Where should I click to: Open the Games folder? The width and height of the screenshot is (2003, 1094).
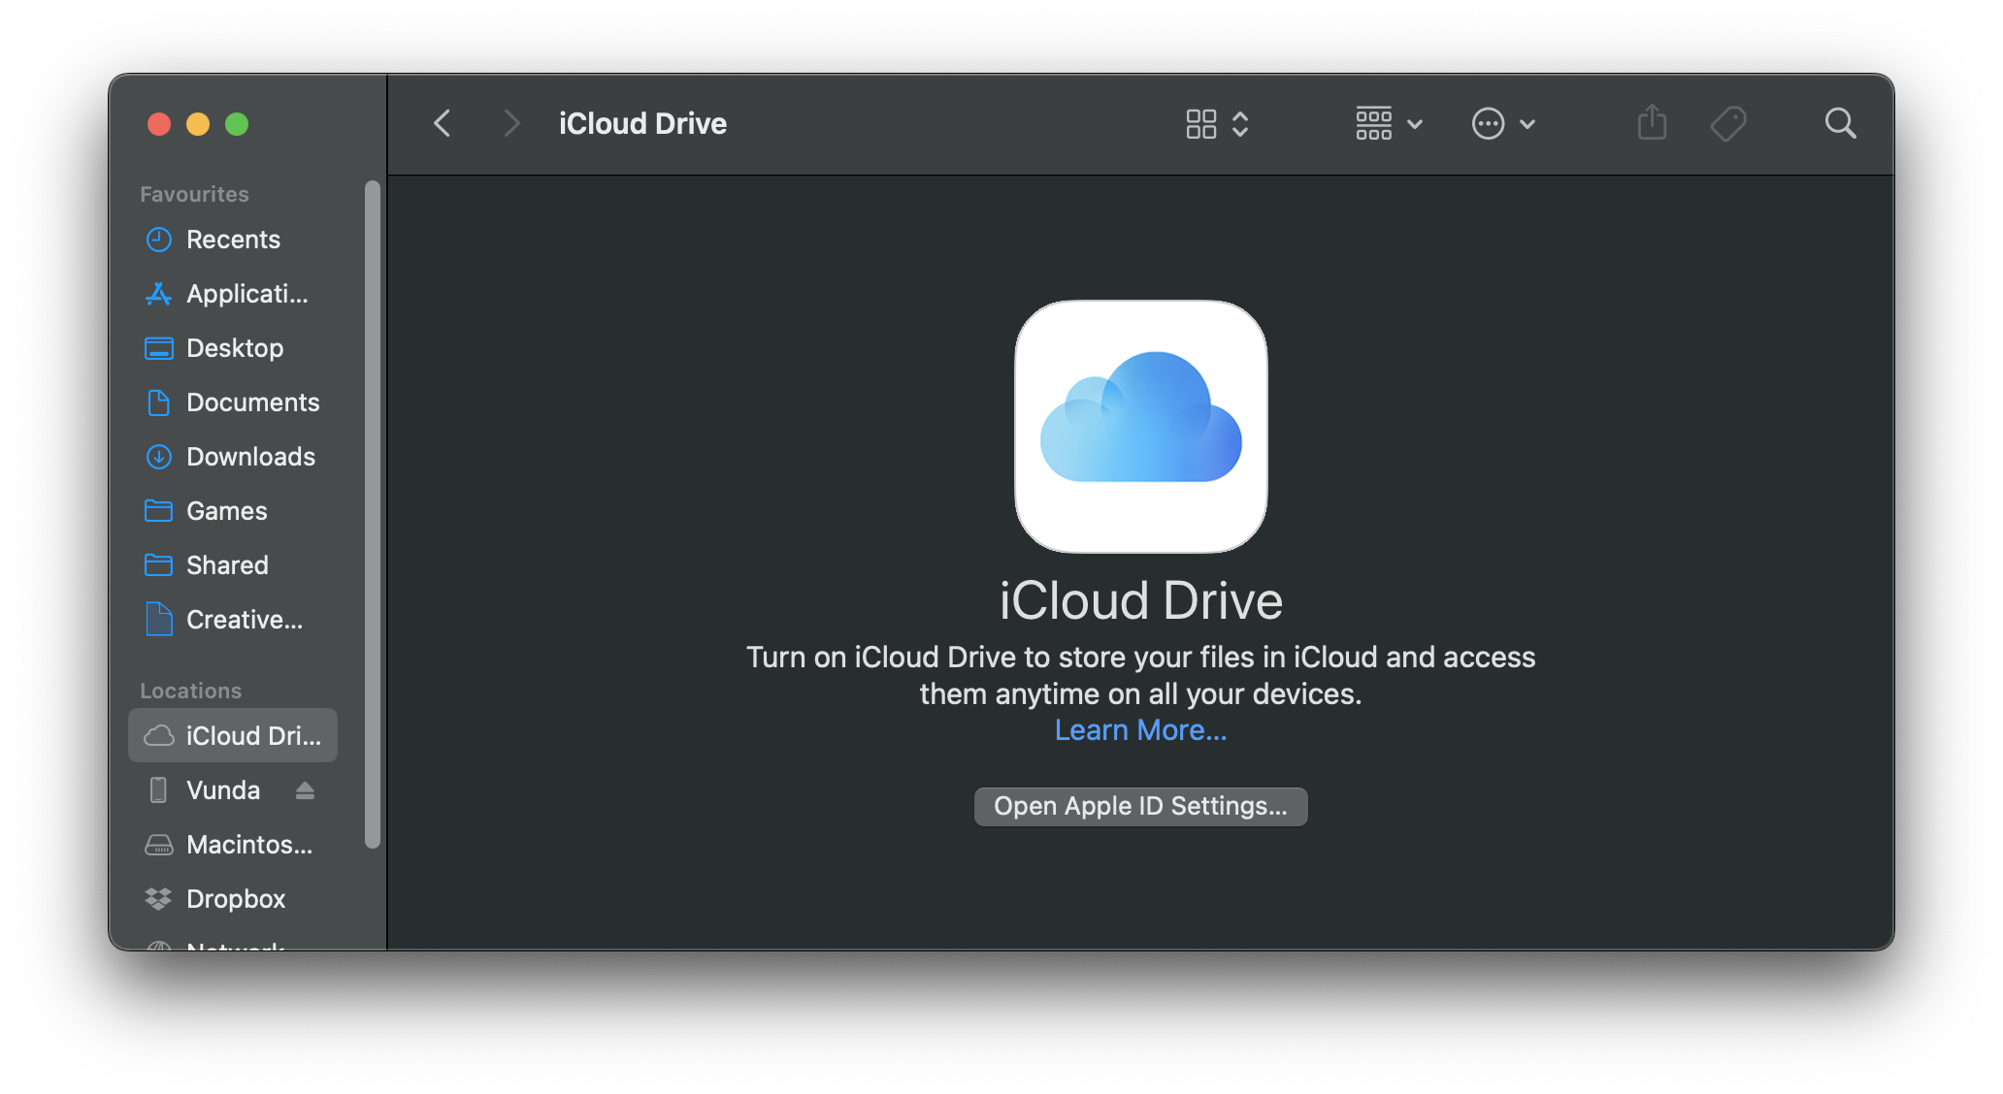(x=226, y=511)
